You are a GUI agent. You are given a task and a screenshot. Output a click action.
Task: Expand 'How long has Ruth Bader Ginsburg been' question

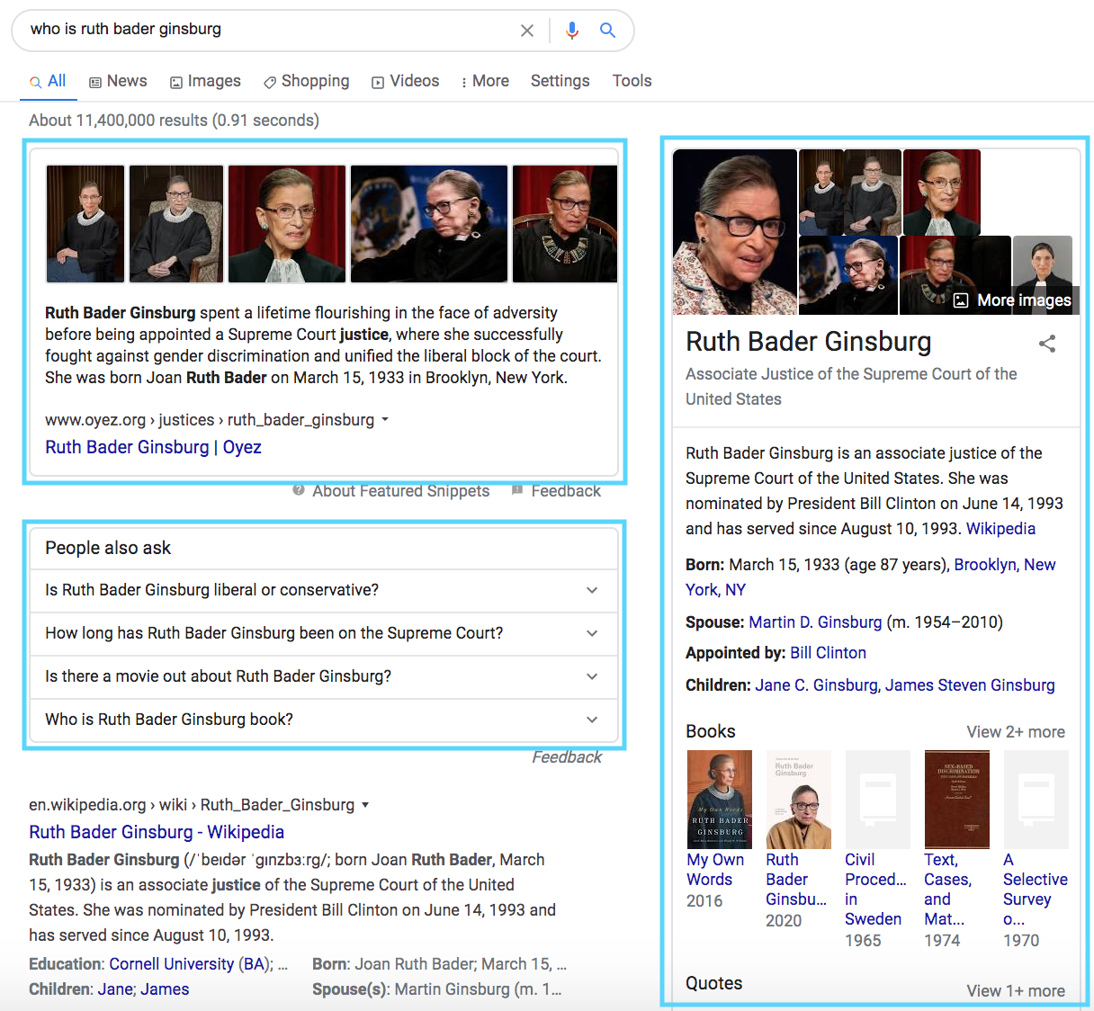592,633
